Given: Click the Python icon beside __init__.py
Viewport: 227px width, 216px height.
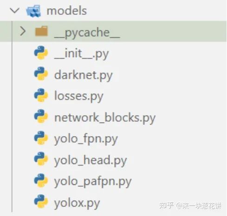Looking at the screenshot, I should pyautogui.click(x=41, y=52).
